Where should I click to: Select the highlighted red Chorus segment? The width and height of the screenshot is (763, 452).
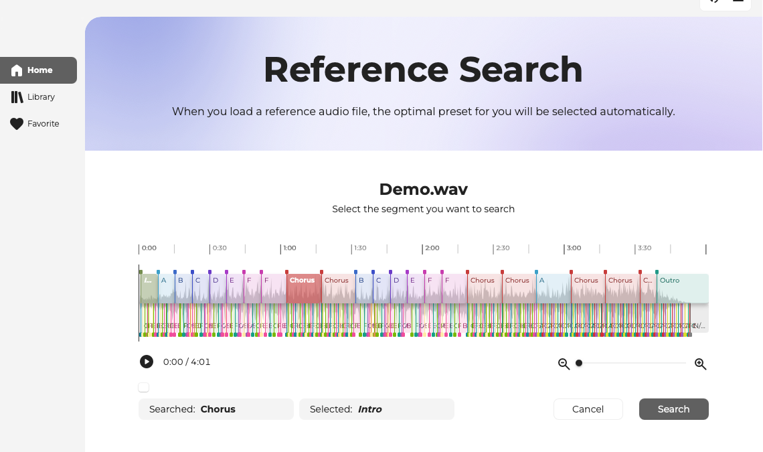click(303, 288)
